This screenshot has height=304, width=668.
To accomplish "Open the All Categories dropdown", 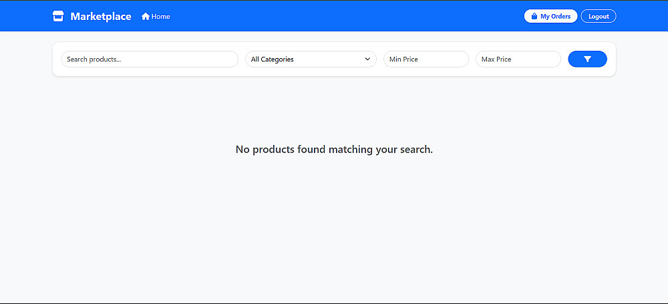I will [310, 59].
